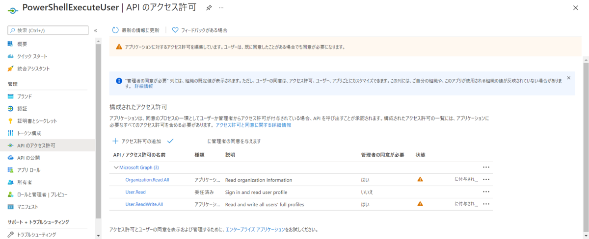Open the 詳細情報 link in info banner
Viewport: 589px width, 239px height.
click(144, 86)
